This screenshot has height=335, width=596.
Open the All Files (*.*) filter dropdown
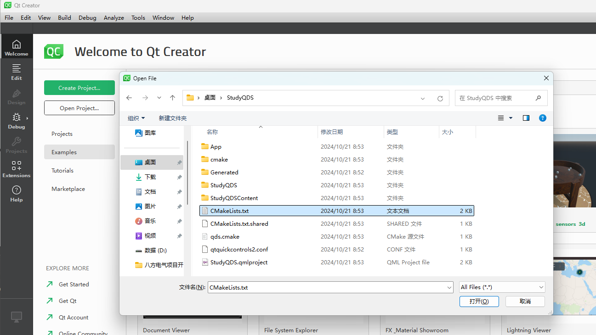(502, 287)
